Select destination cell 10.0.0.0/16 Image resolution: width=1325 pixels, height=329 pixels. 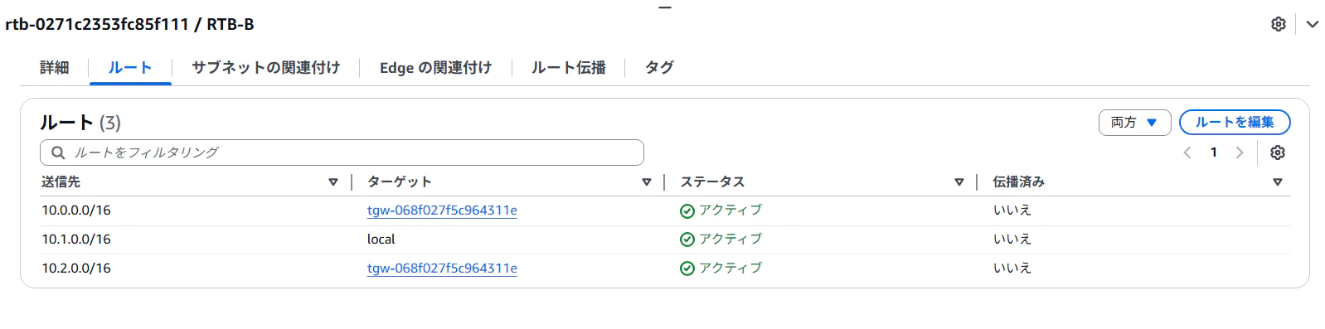click(x=76, y=210)
